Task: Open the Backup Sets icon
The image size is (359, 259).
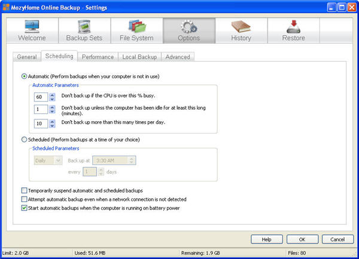Action: pos(84,26)
